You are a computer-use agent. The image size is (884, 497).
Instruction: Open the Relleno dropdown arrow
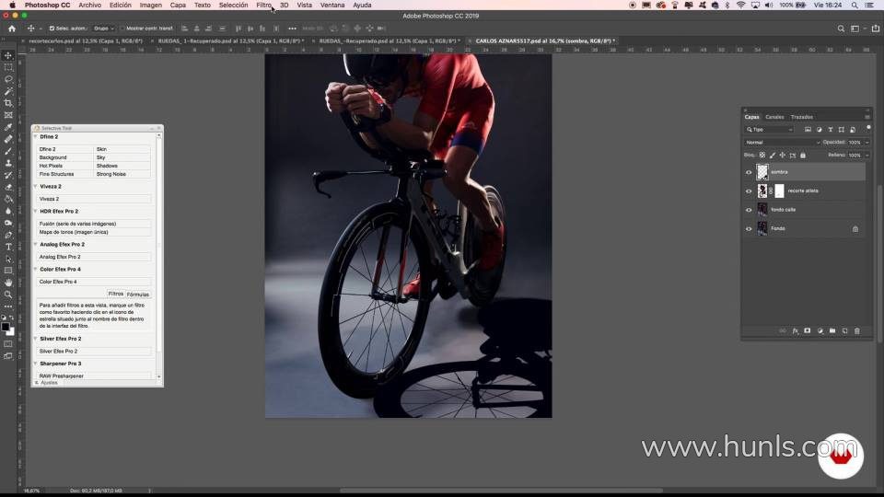pyautogui.click(x=867, y=155)
